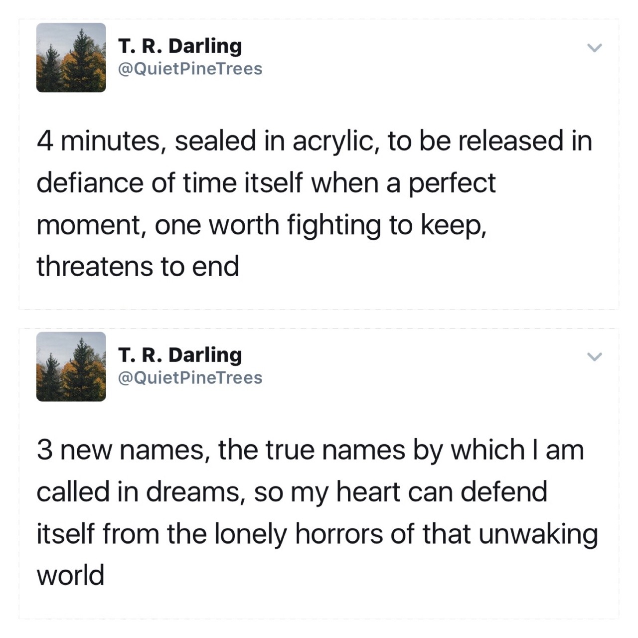Click the line '3 new names, the true names'
Viewport: 638px width, 638px height.
click(x=310, y=450)
